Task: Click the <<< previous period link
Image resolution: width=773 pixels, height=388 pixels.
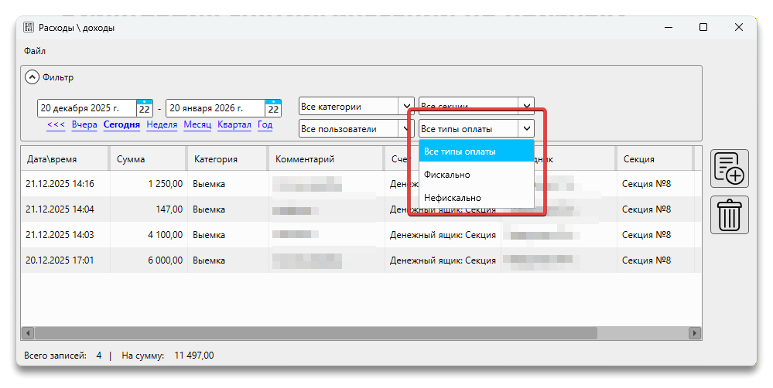Action: 56,124
